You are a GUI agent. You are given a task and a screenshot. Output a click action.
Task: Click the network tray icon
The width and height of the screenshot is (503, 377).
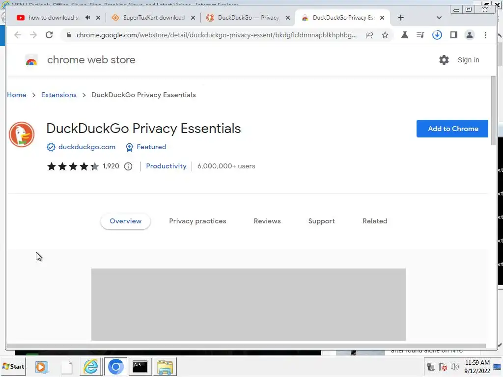click(x=431, y=366)
